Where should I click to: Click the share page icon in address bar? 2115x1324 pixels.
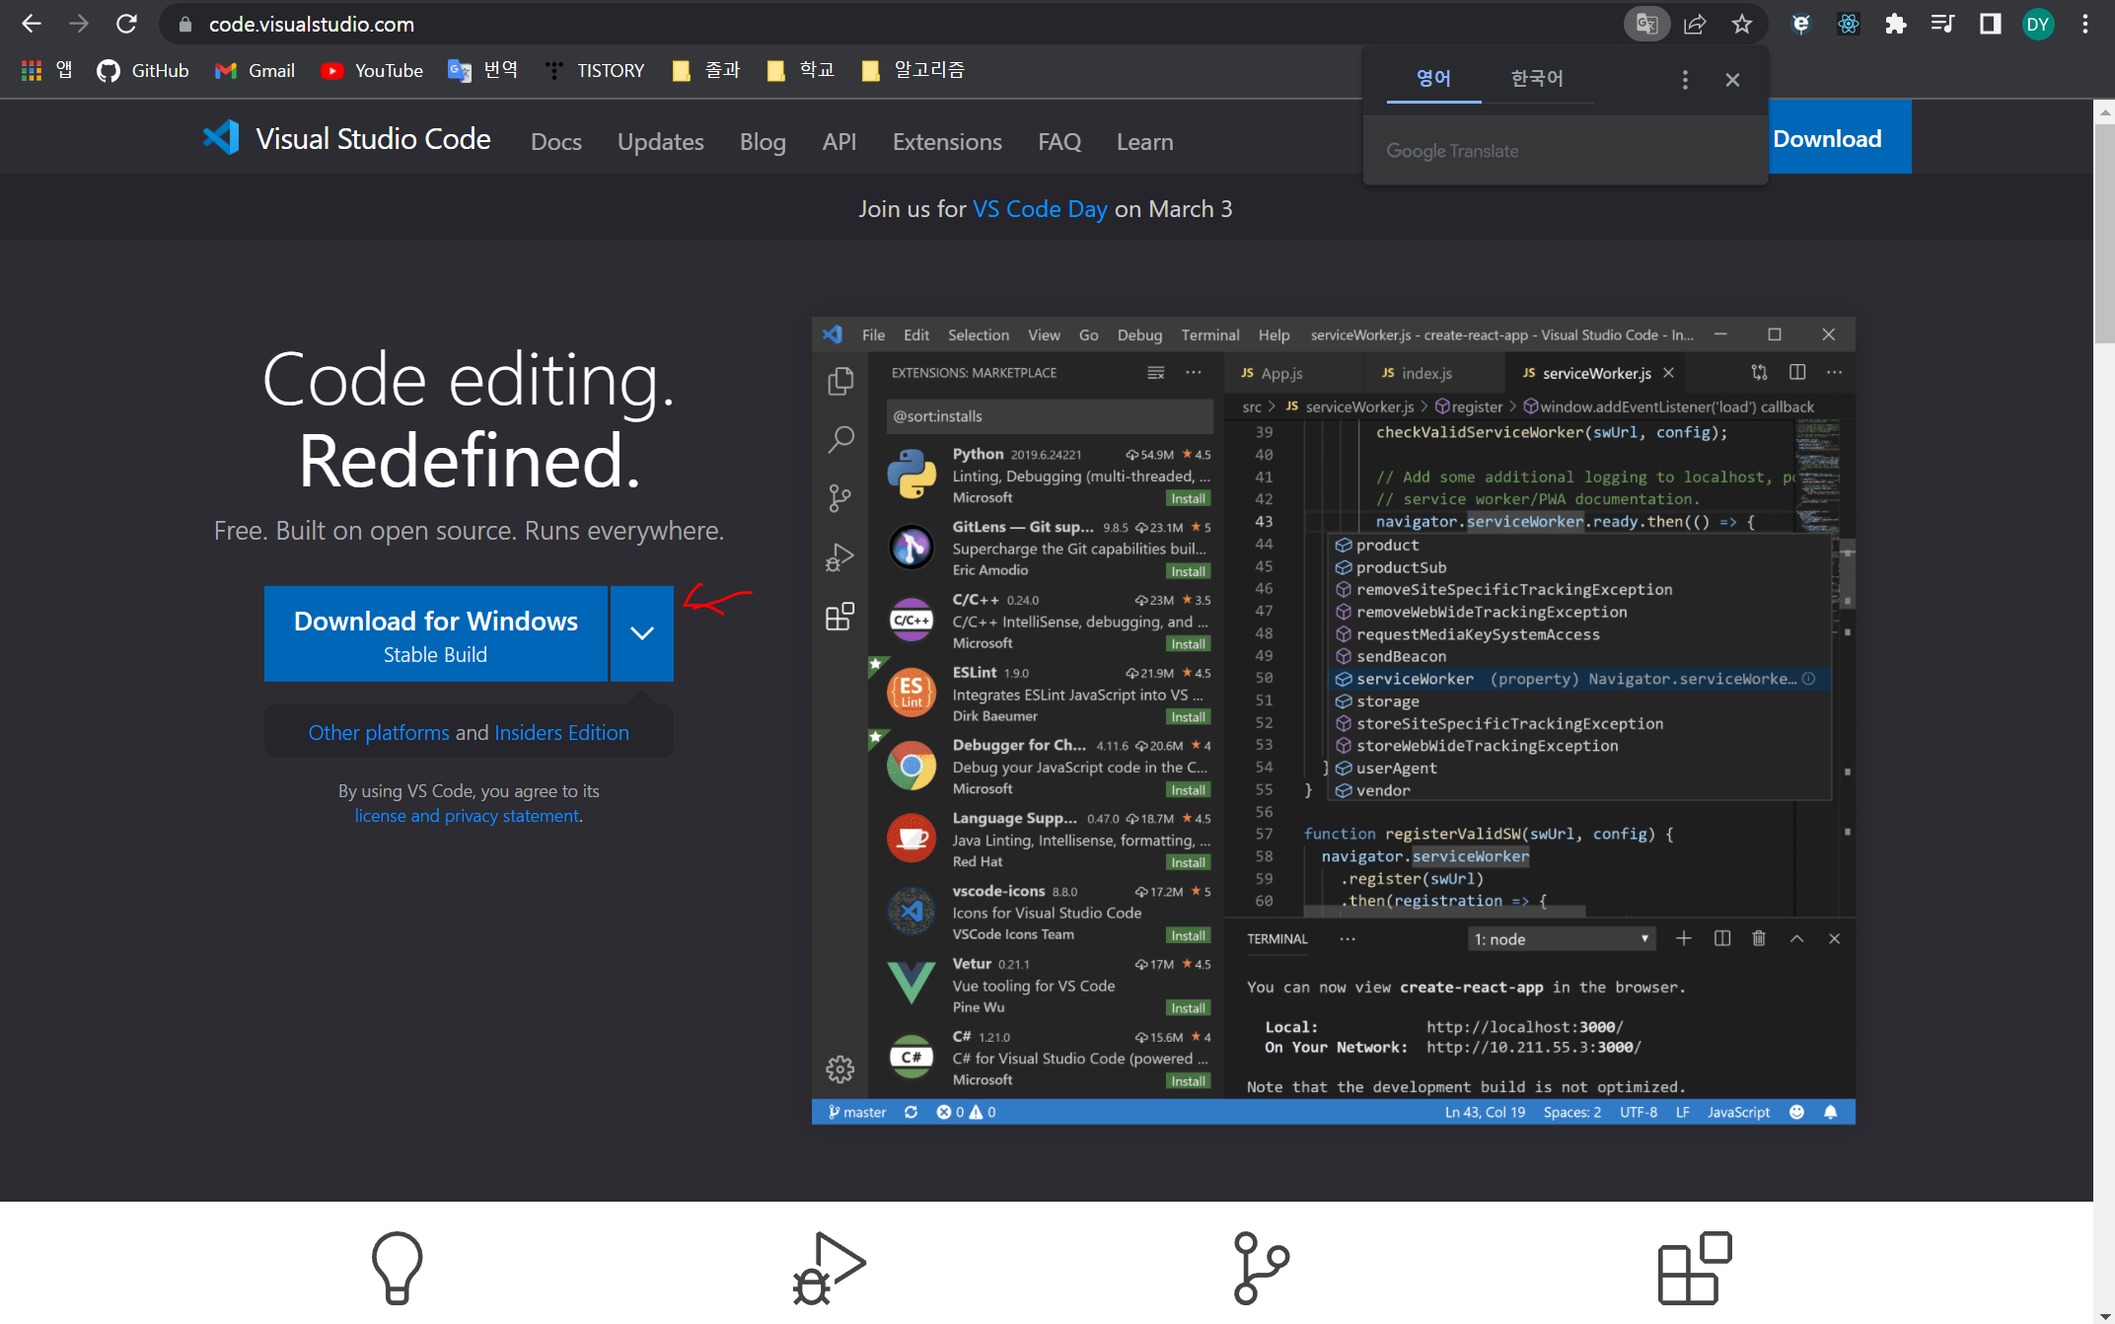(1694, 24)
